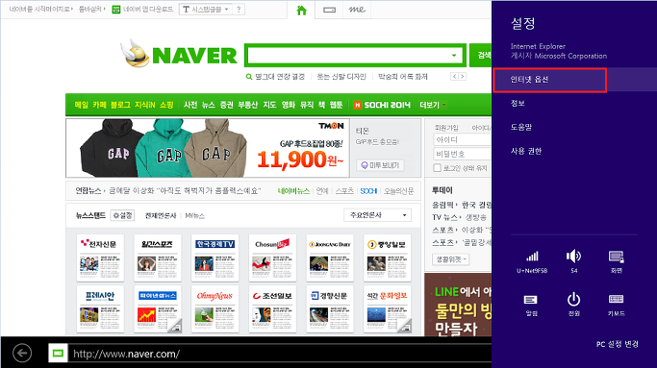Select the 전체언론사 tab
This screenshot has height=368, width=657.
click(161, 215)
